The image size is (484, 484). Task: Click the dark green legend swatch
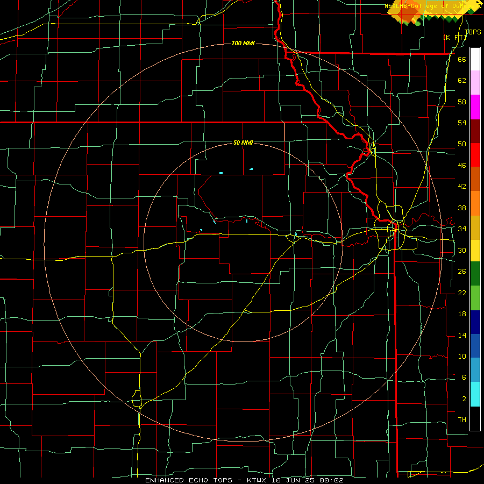coord(475,274)
